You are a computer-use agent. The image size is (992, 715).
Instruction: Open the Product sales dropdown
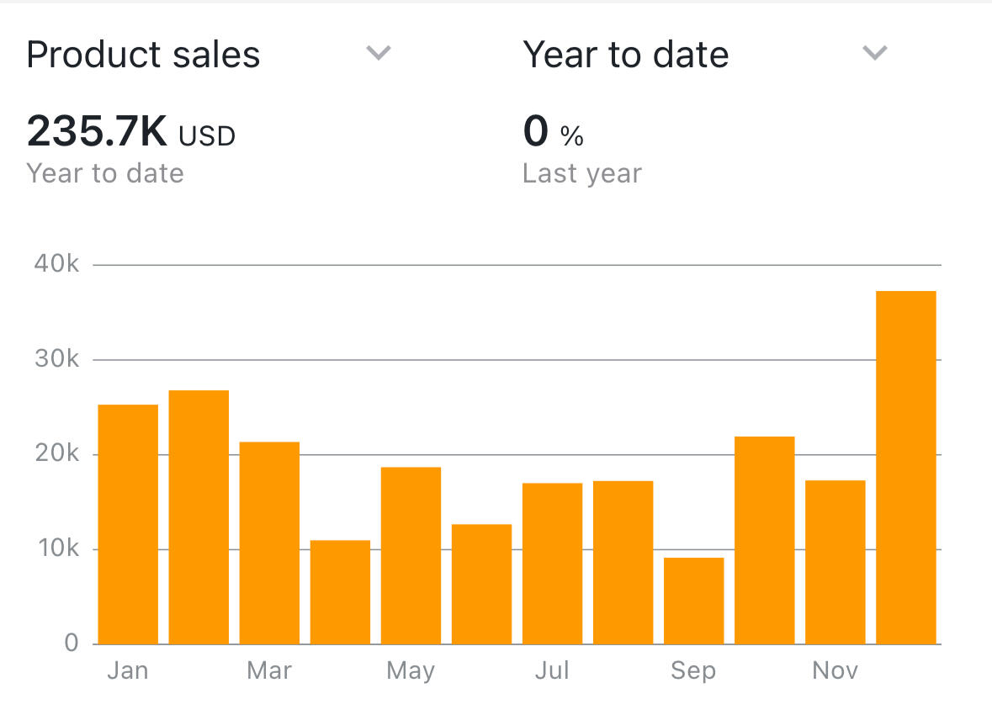point(143,56)
